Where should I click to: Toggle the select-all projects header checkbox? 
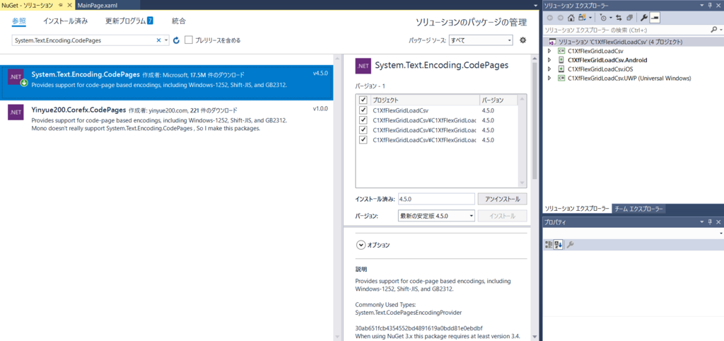(363, 100)
